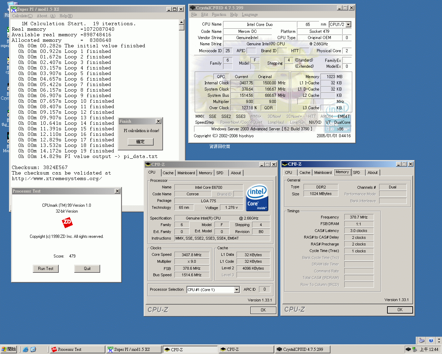Viewport: 442px width, 354px height.
Task: Select Mainboard tab in CPU-Z CPU window
Action: [x=186, y=173]
